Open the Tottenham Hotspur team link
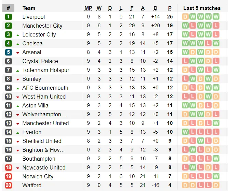 [x=45, y=70]
